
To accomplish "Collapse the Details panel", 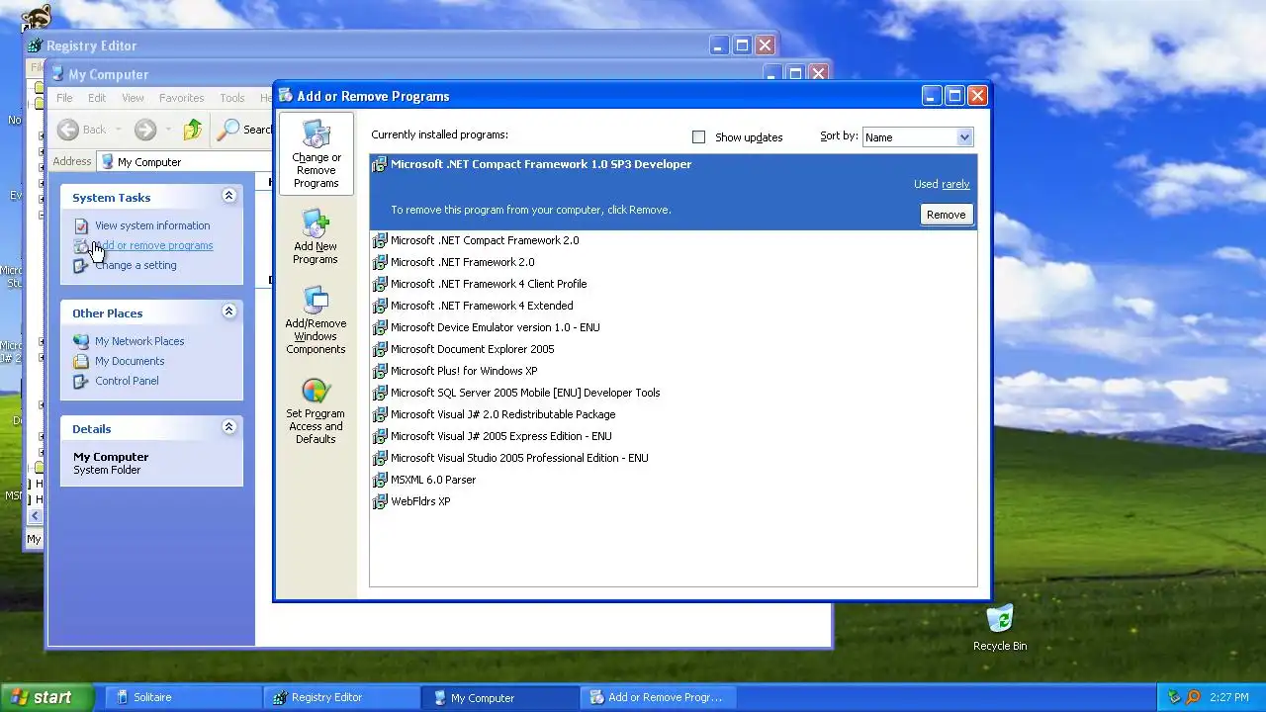I will click(x=228, y=427).
